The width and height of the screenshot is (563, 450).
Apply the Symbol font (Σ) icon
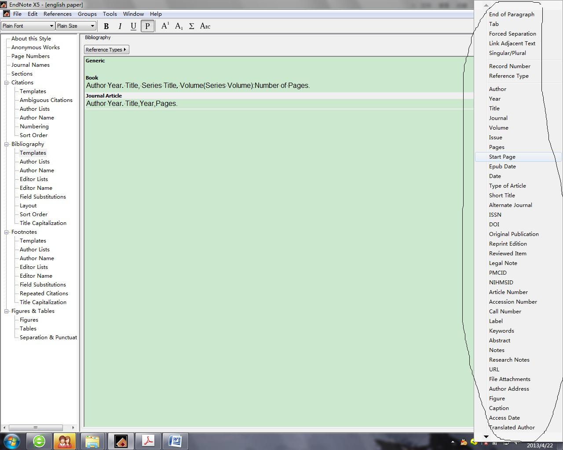192,26
